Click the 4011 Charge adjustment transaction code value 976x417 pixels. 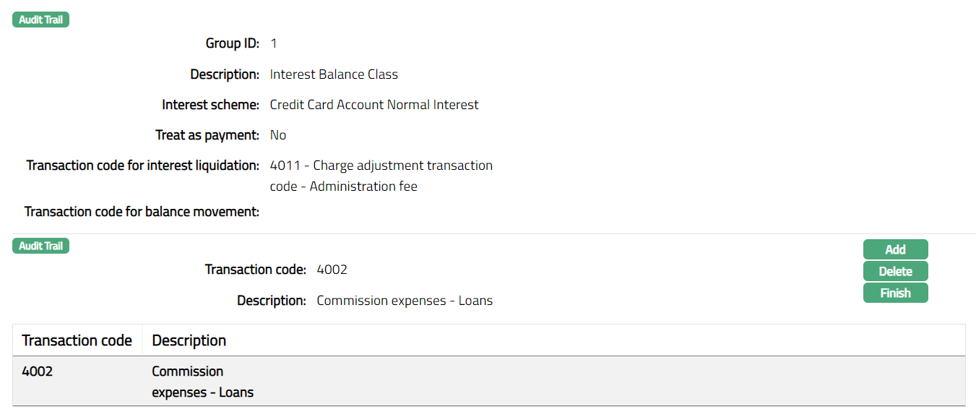(381, 176)
